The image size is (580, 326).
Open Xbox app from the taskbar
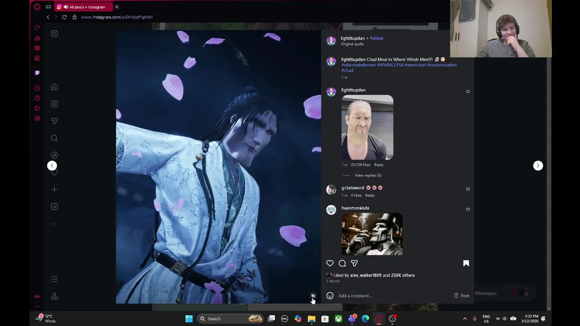tap(338, 319)
